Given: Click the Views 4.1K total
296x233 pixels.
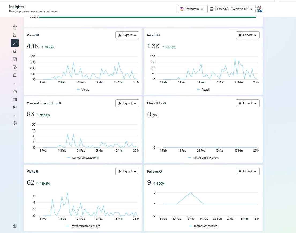Looking at the screenshot, I should 33,46.
